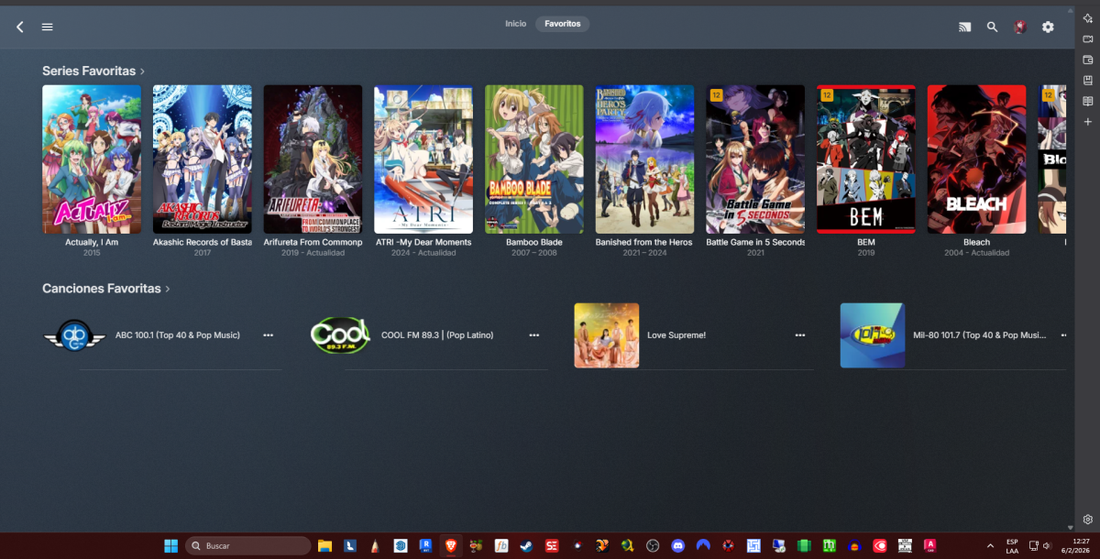
Task: Show hidden system tray icons
Action: coord(990,546)
